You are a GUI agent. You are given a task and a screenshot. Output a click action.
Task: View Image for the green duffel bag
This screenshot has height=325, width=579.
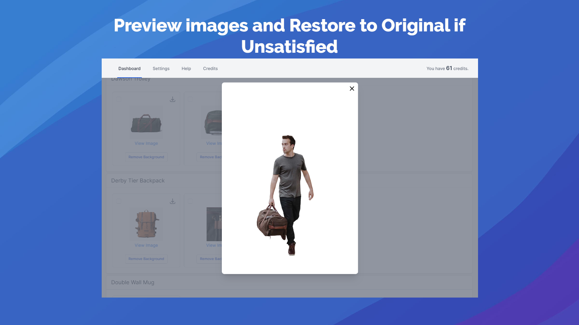point(146,143)
